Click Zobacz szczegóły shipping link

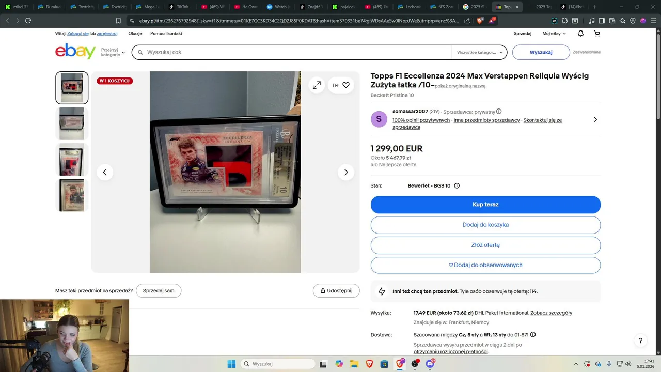pos(552,313)
